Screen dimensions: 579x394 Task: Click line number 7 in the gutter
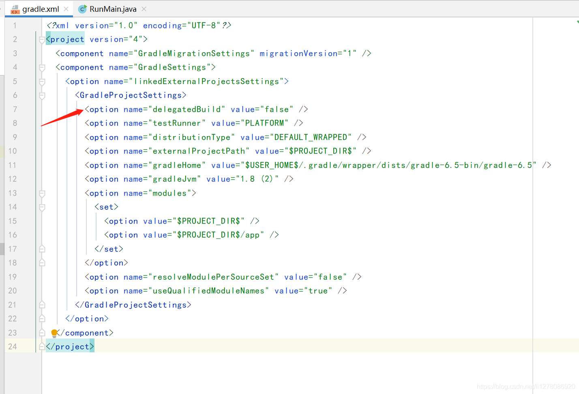[15, 109]
